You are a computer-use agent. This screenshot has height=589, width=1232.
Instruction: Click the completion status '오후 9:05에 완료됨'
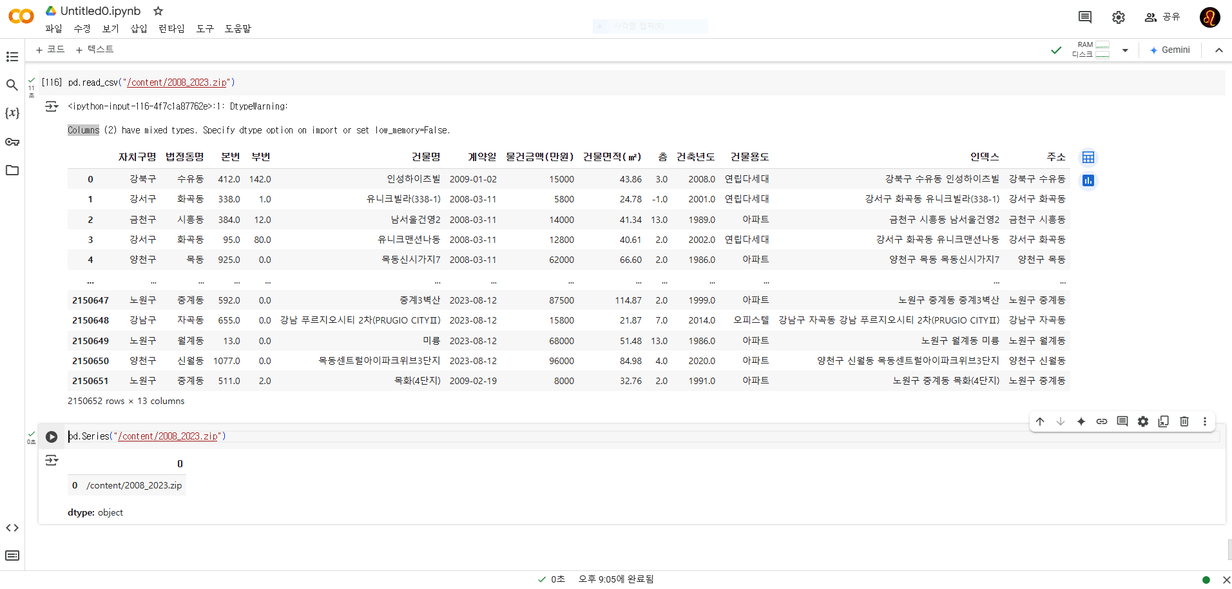(x=616, y=579)
